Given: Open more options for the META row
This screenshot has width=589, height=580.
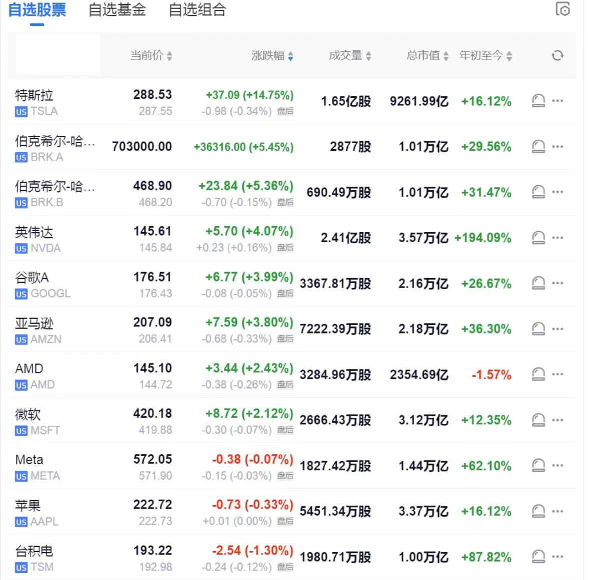Looking at the screenshot, I should [x=558, y=466].
